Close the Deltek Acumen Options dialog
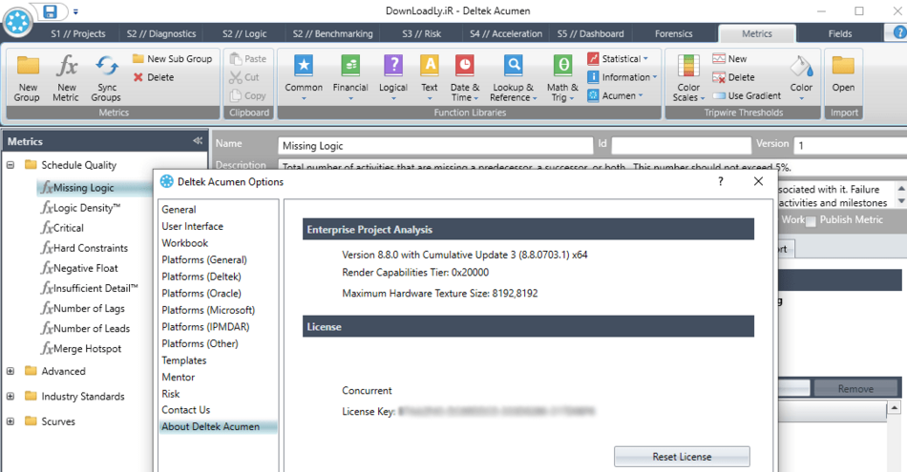This screenshot has width=907, height=472. click(758, 181)
